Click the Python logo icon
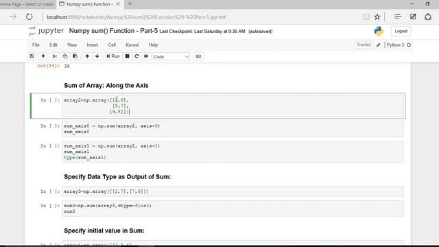Screen dimensions: 439x247 click(379, 31)
